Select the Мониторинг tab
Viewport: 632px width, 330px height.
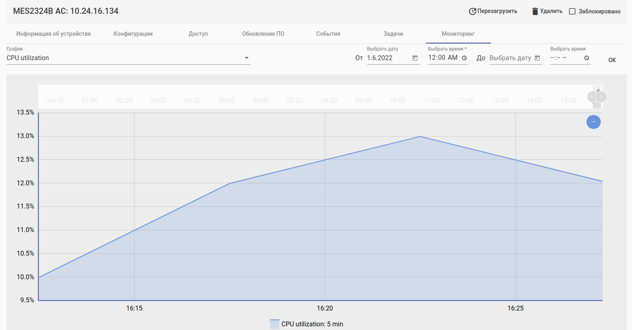(x=458, y=34)
